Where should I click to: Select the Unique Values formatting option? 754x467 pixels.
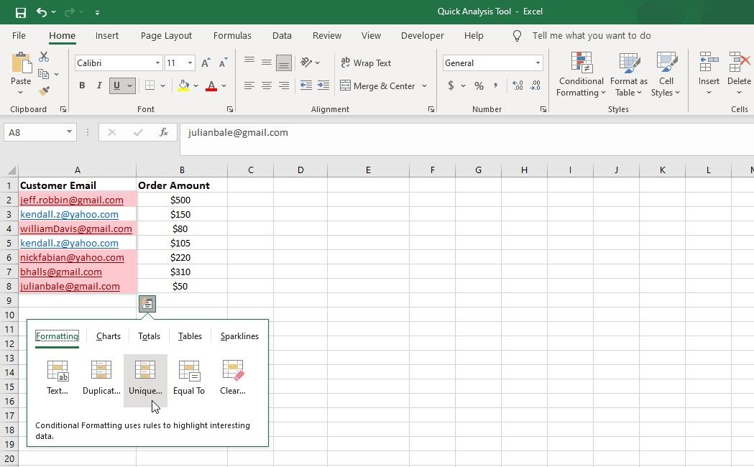click(x=145, y=378)
